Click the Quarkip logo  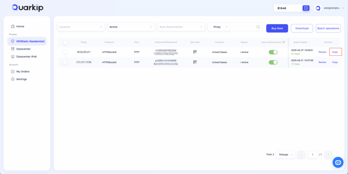(x=28, y=8)
